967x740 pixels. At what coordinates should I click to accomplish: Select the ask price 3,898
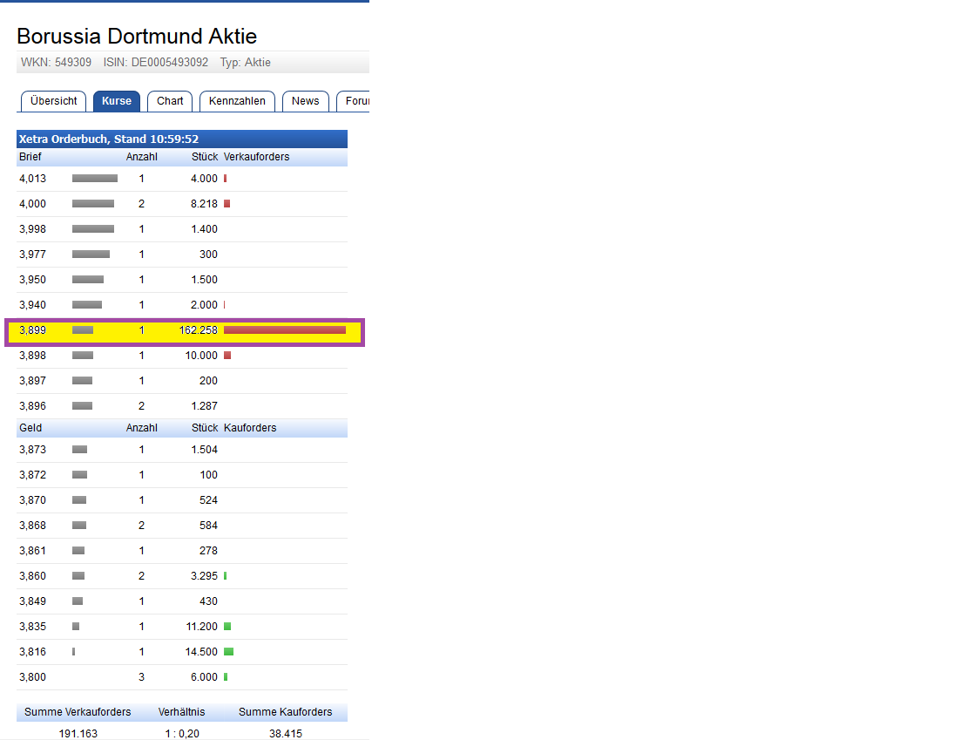[33, 356]
